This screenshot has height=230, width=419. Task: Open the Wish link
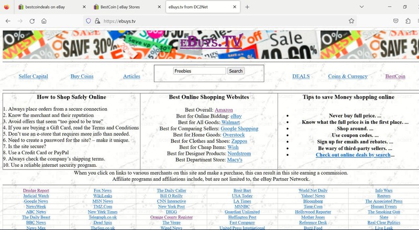click(233, 147)
